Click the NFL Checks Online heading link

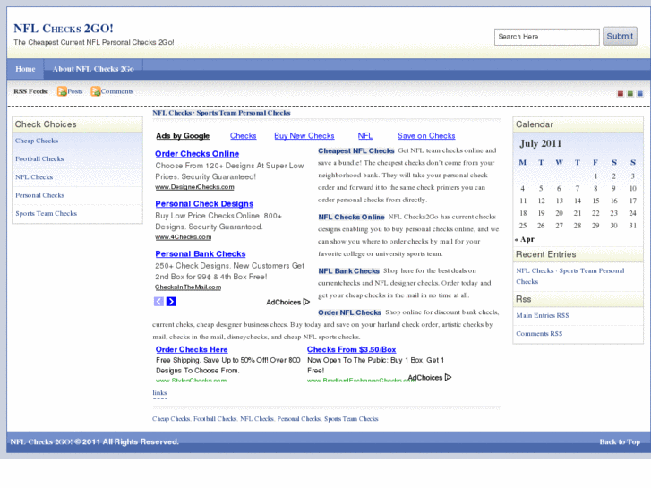(351, 217)
